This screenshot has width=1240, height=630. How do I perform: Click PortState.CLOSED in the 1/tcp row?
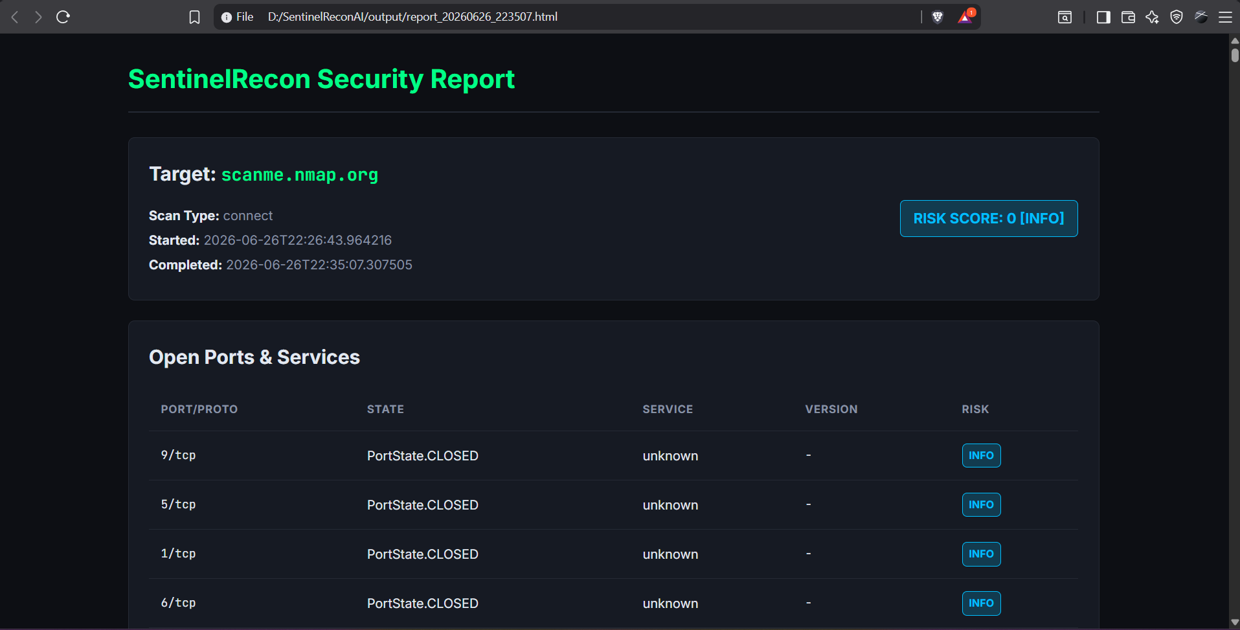(x=423, y=554)
